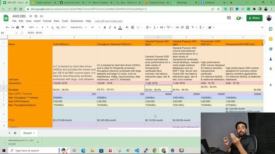Image resolution: width=275 pixels, height=154 pixels.
Task: Click the Move to folder icon
Action: (x=36, y=16)
